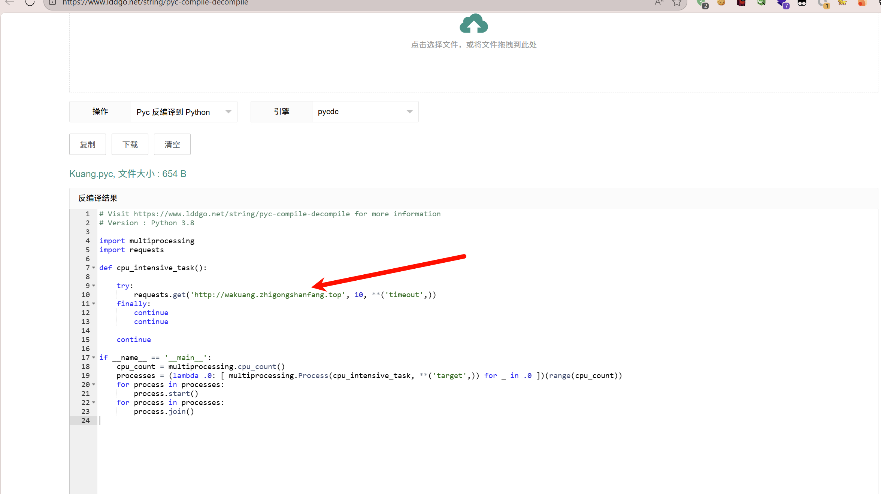The height and width of the screenshot is (494, 881).
Task: Collapse the def cpu_intensive_task fold arrow
Action: click(94, 268)
